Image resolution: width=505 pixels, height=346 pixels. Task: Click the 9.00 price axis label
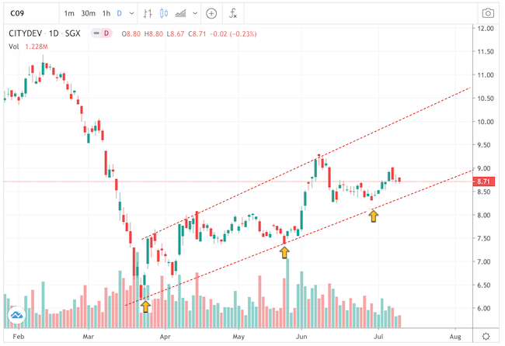click(484, 168)
